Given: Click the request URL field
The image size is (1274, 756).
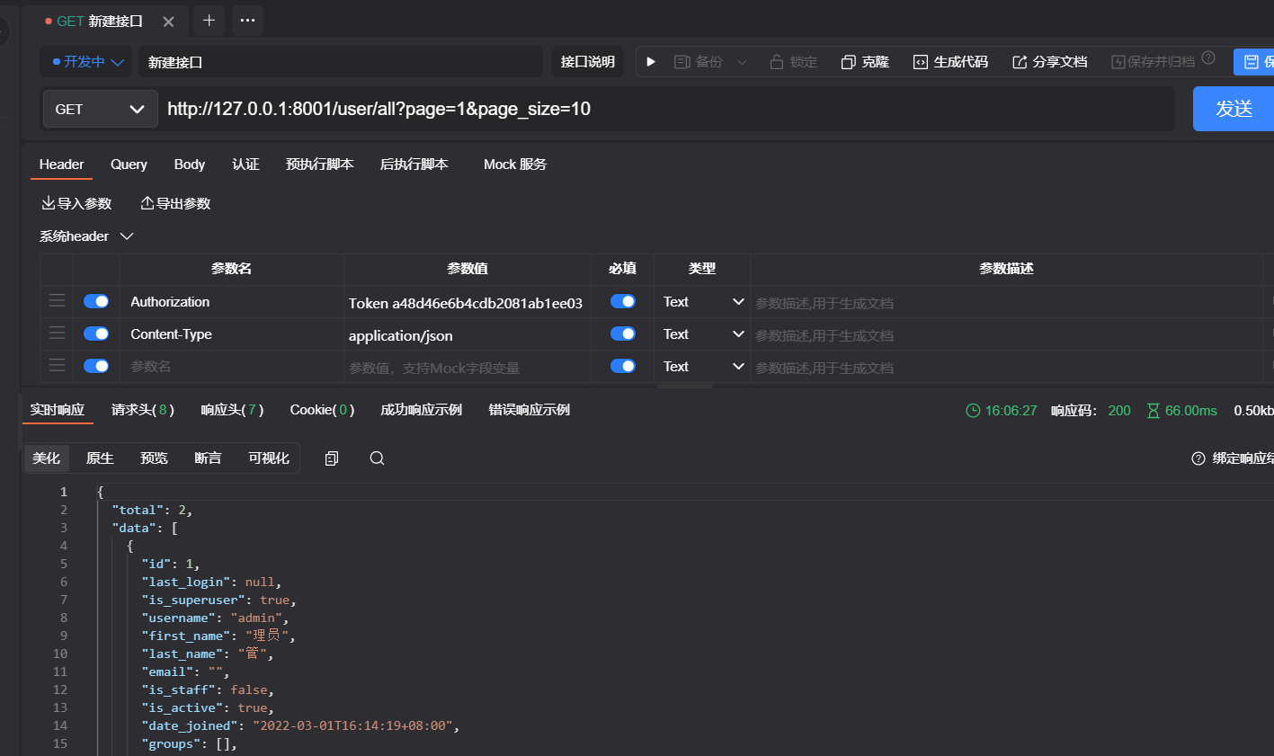Looking at the screenshot, I should click(x=667, y=109).
